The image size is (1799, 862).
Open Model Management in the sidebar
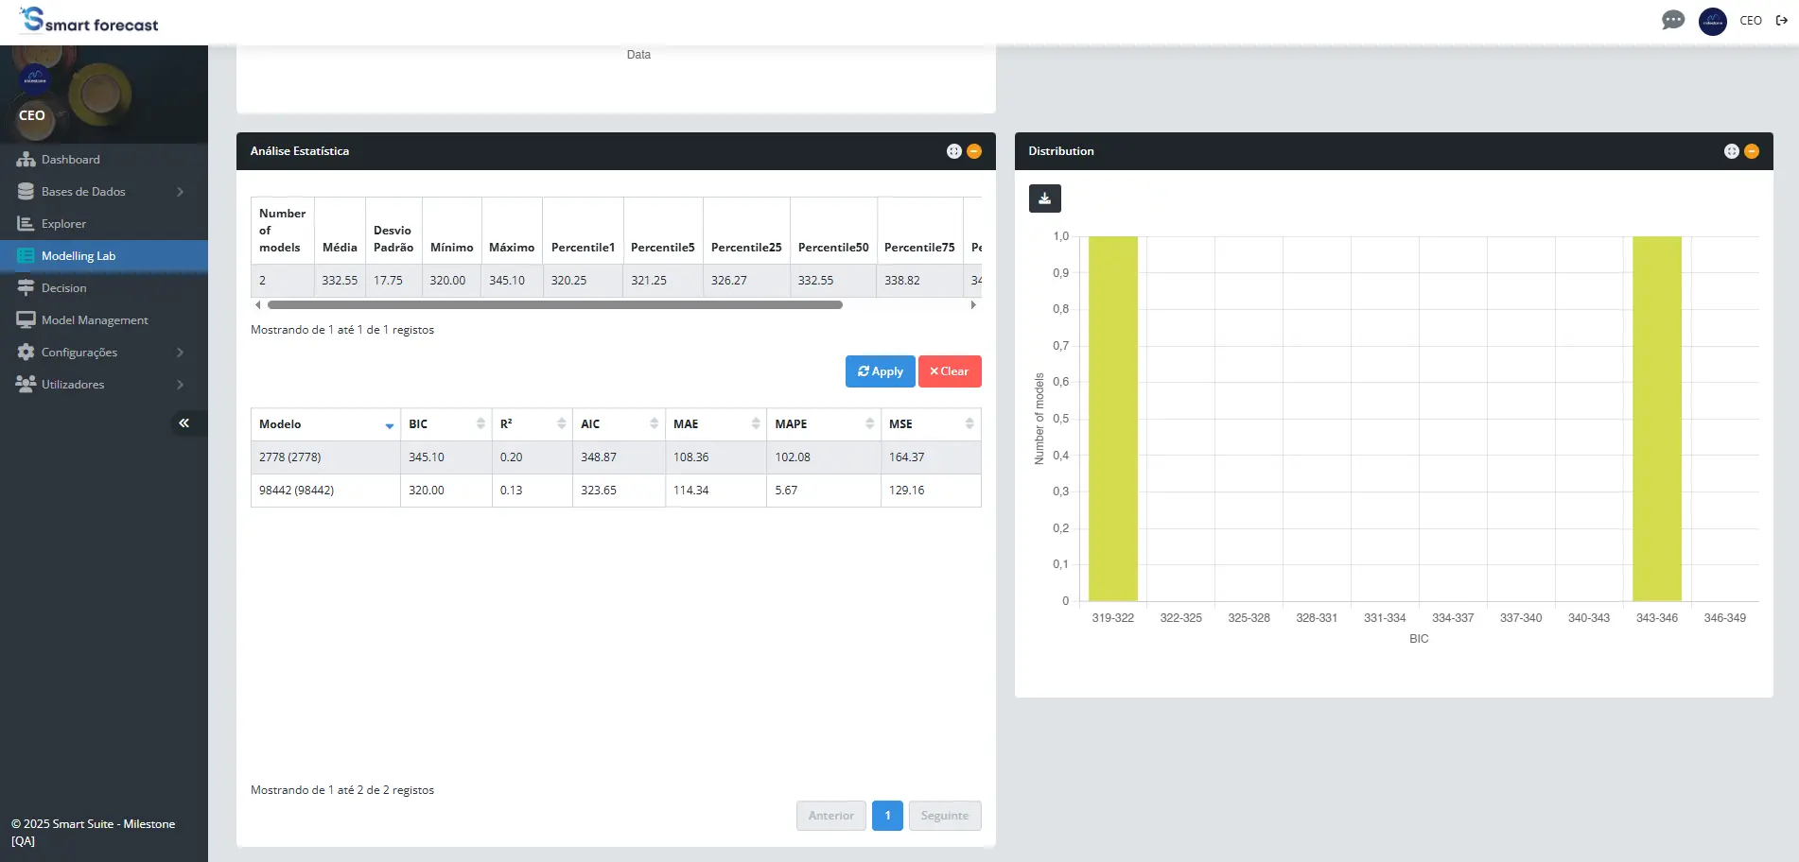(x=95, y=320)
